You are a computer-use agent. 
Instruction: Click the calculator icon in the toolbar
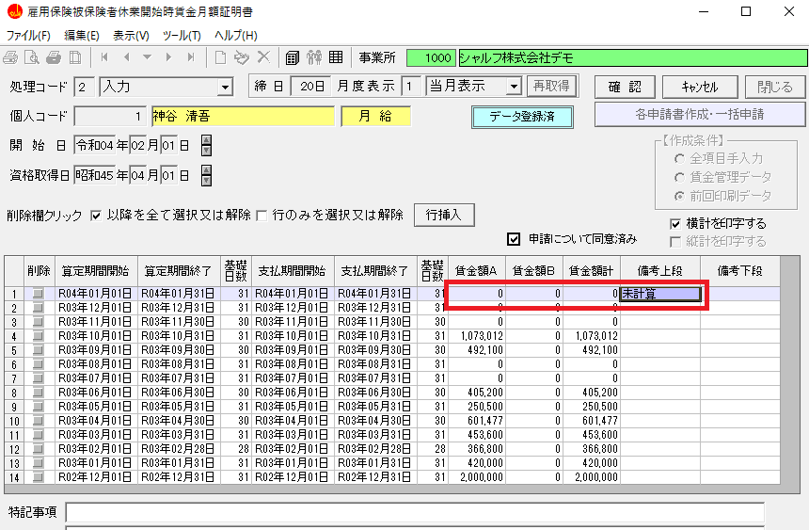pos(292,57)
